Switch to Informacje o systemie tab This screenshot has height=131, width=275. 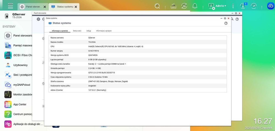point(60,31)
